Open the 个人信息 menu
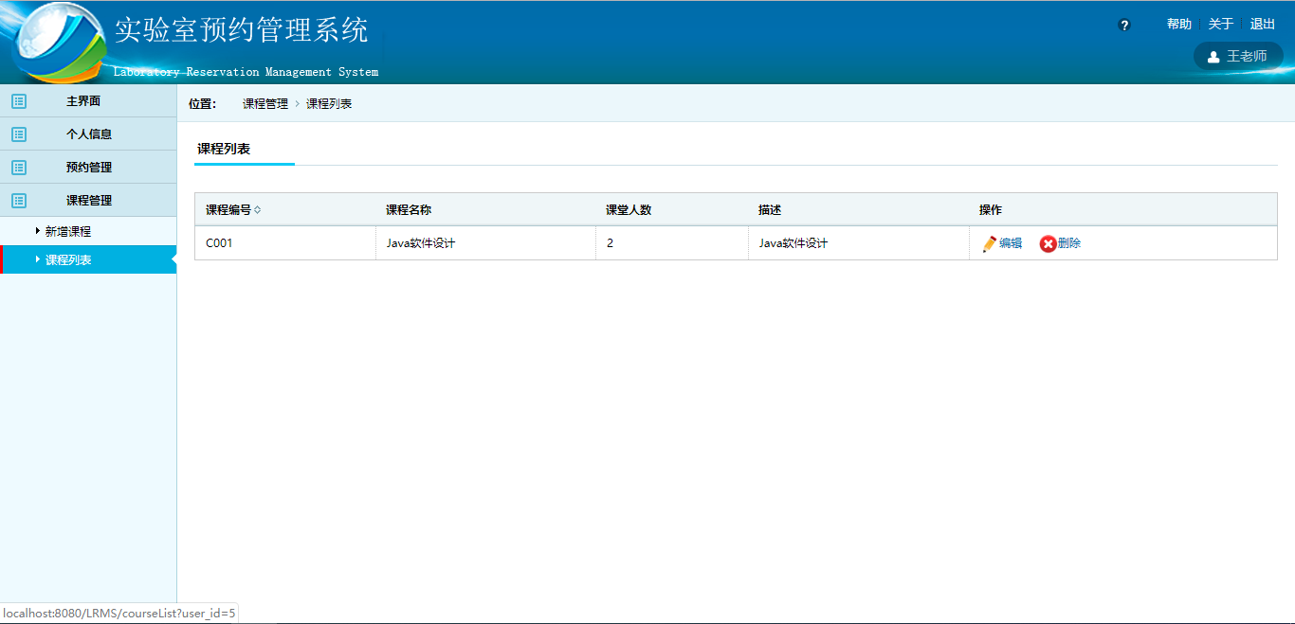This screenshot has width=1295, height=624. tap(88, 134)
